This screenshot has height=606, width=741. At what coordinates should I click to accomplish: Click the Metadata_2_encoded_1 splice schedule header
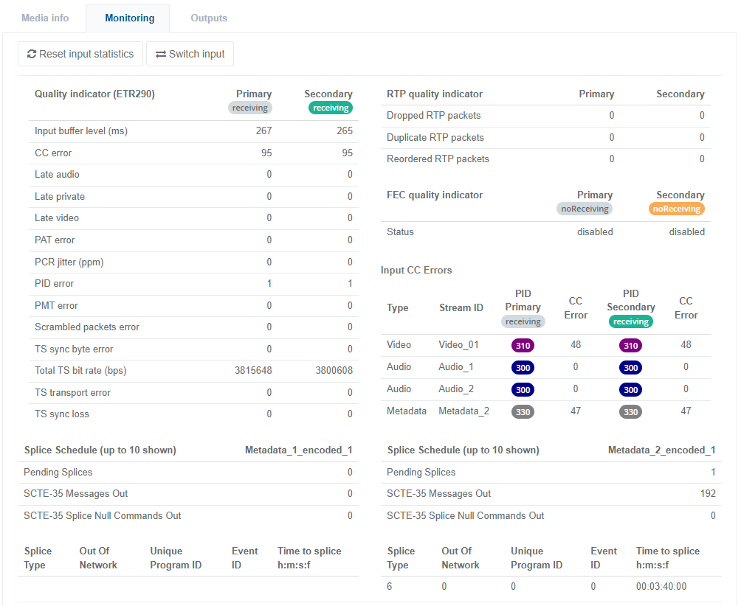tap(661, 450)
